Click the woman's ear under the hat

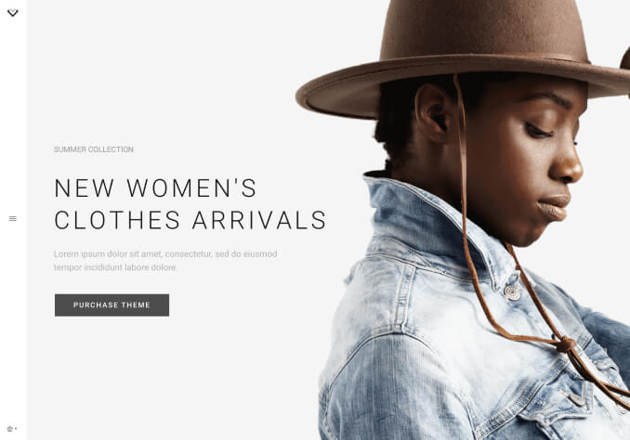[x=435, y=113]
